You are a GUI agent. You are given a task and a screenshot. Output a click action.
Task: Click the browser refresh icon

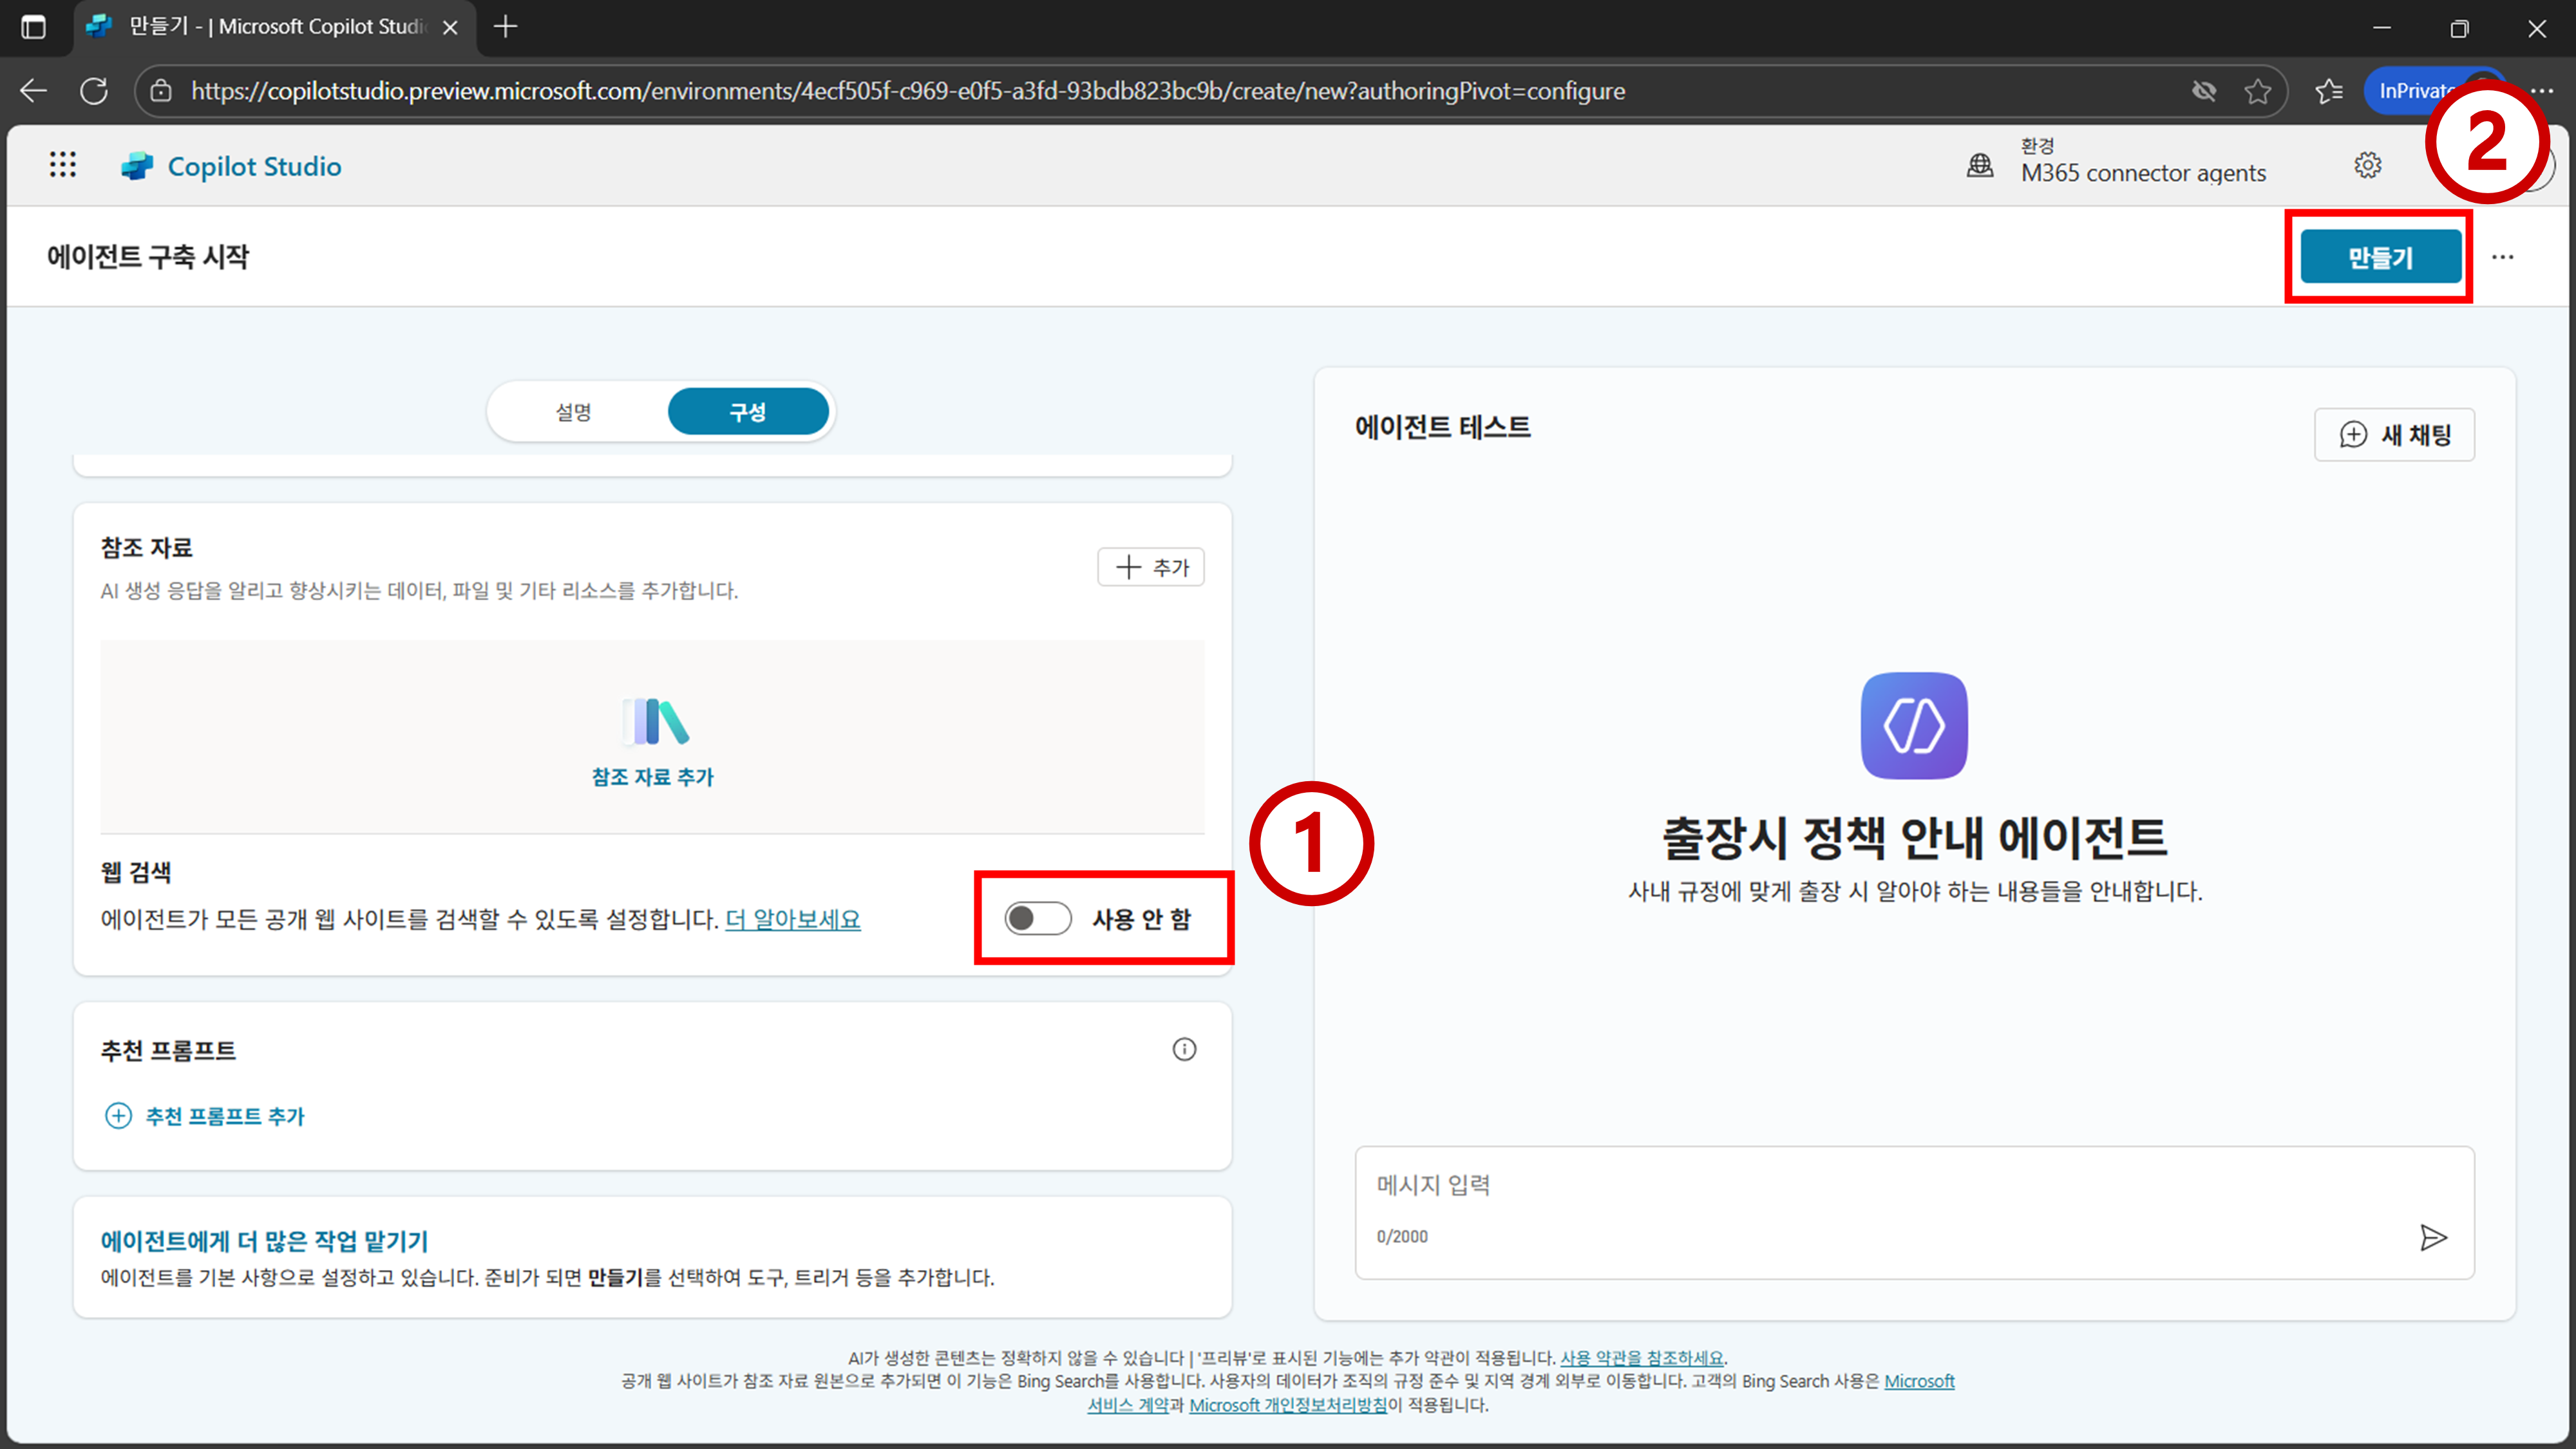94,91
